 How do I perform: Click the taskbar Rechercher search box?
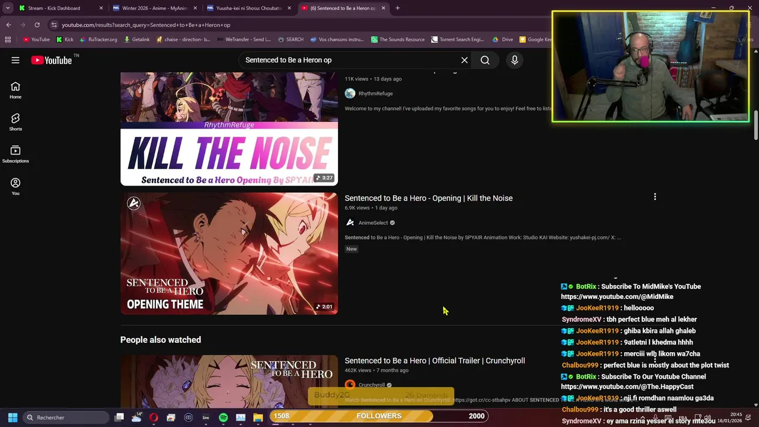pyautogui.click(x=65, y=418)
